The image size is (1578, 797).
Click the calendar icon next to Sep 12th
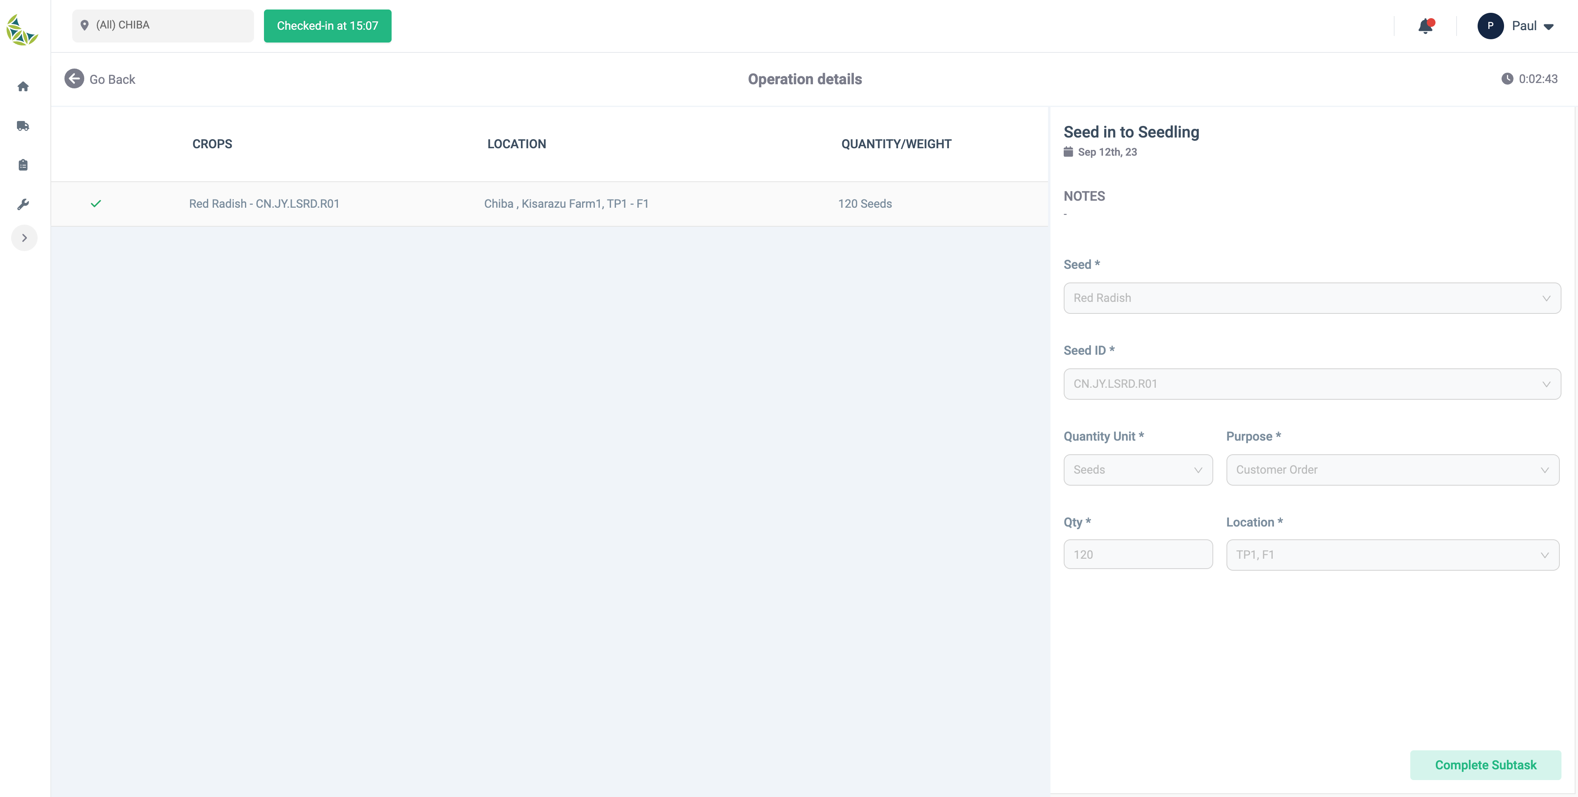click(x=1068, y=151)
